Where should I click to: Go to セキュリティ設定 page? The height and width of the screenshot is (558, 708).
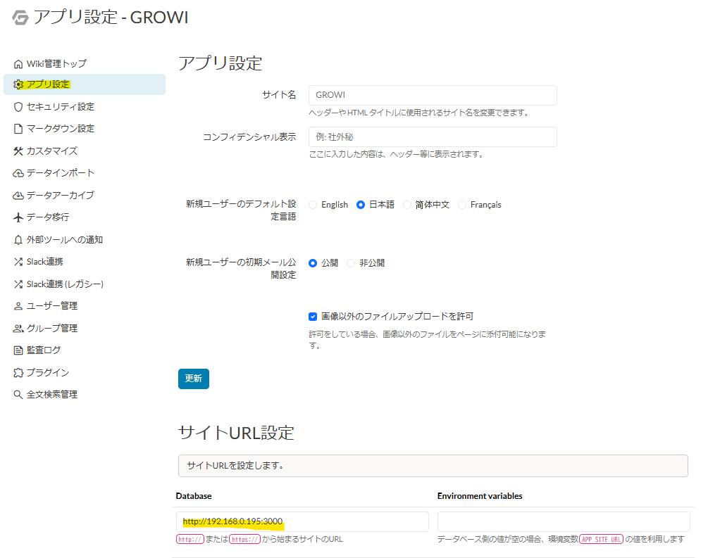click(x=85, y=107)
